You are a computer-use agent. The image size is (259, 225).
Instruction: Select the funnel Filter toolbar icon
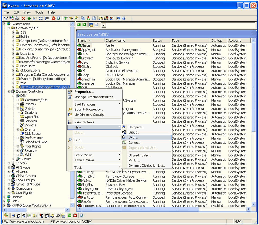(x=66, y=18)
